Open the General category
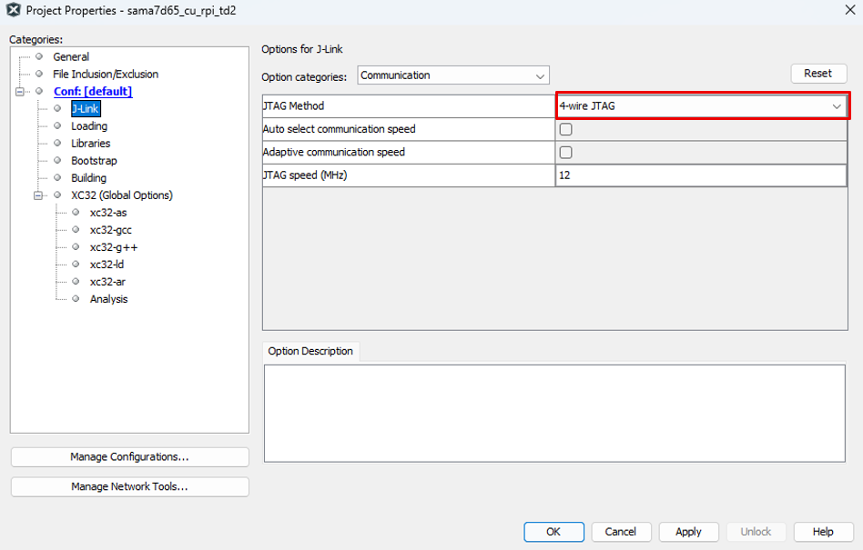 coord(70,57)
